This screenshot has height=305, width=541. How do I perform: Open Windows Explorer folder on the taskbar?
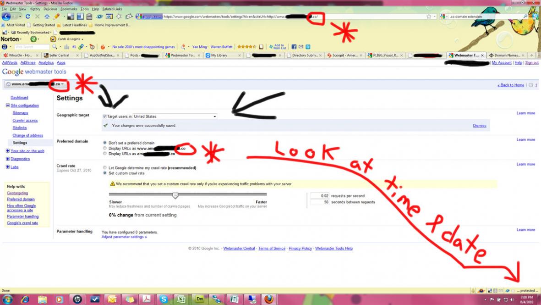pos(42,299)
